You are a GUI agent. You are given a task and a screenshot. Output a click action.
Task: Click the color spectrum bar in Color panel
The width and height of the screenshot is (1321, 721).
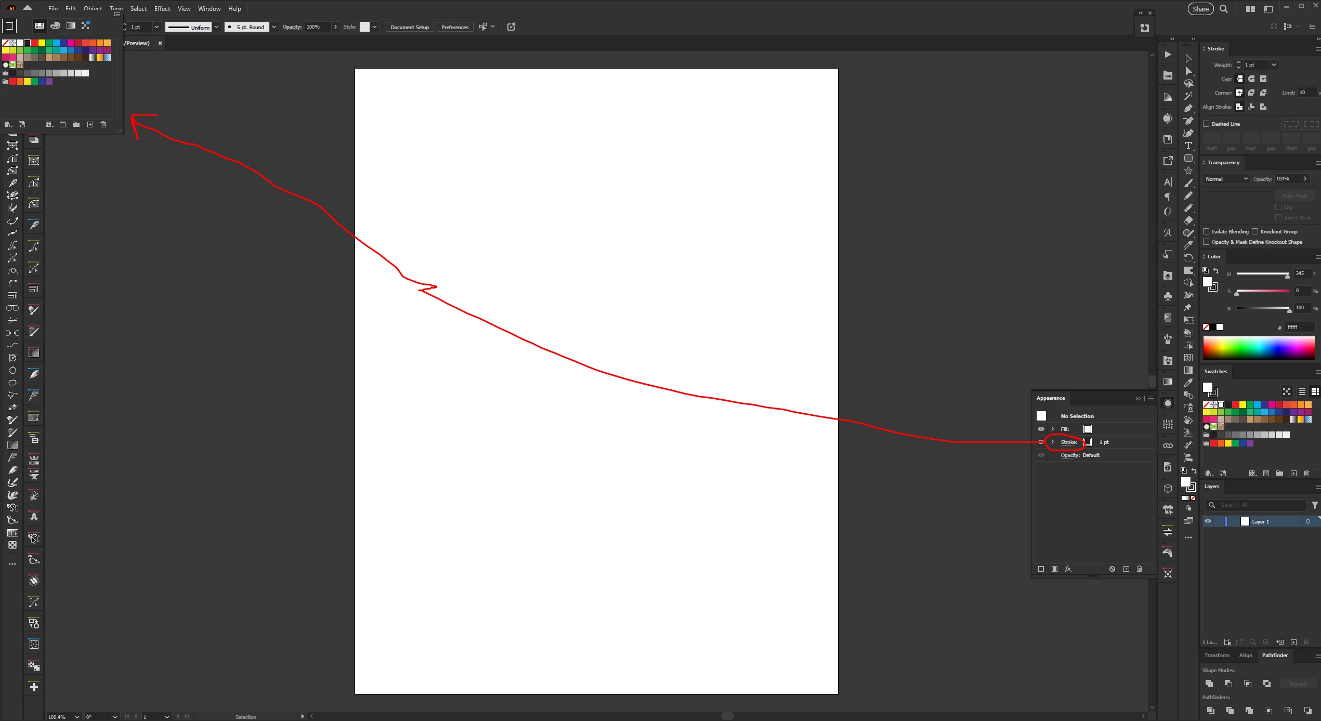point(1258,348)
